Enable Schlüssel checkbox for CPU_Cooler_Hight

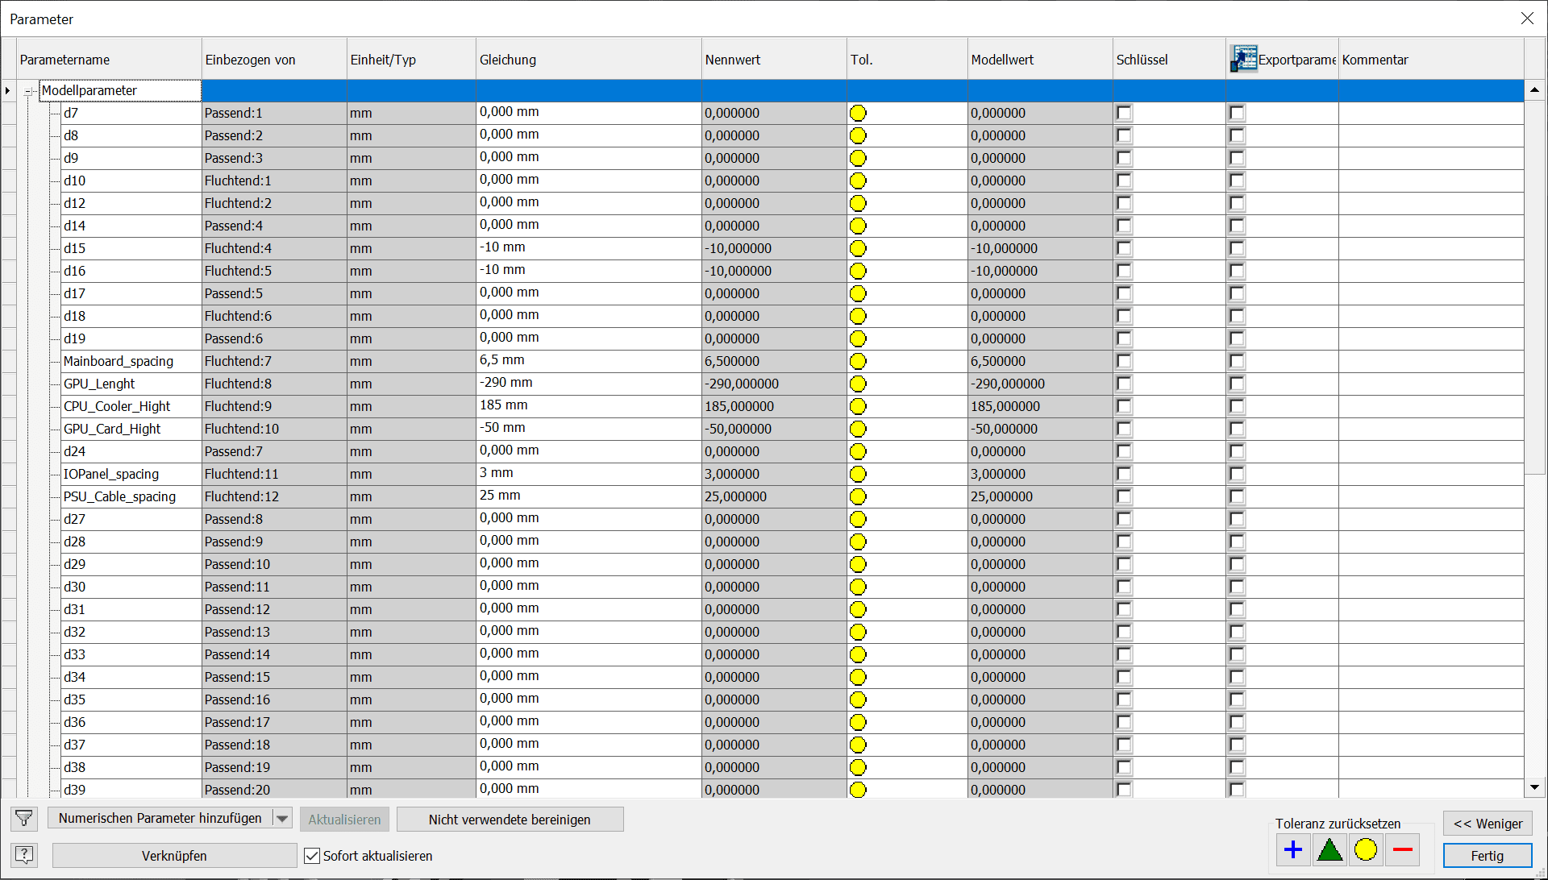coord(1125,406)
